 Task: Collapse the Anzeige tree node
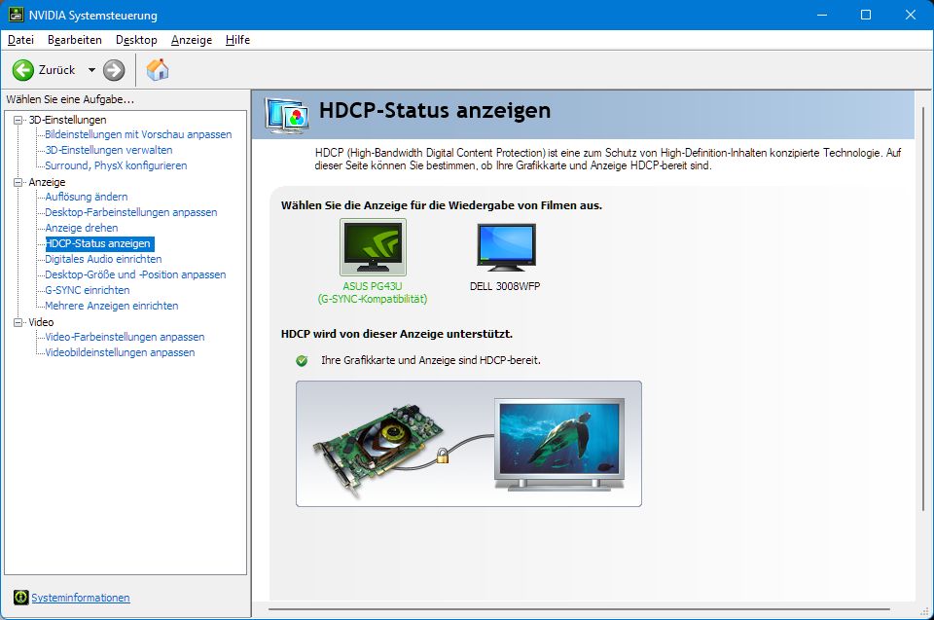(x=18, y=182)
